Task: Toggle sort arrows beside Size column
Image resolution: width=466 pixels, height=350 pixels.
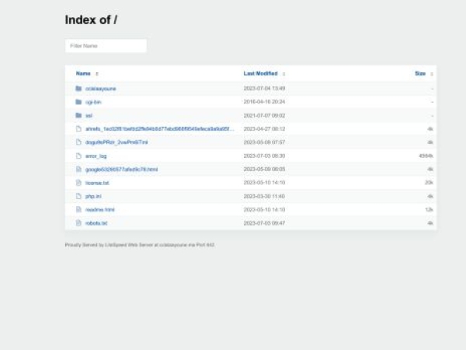Action: 432,74
